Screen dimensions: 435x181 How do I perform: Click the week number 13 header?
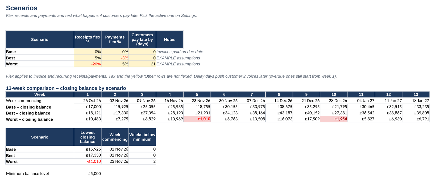pyautogui.click(x=416, y=94)
